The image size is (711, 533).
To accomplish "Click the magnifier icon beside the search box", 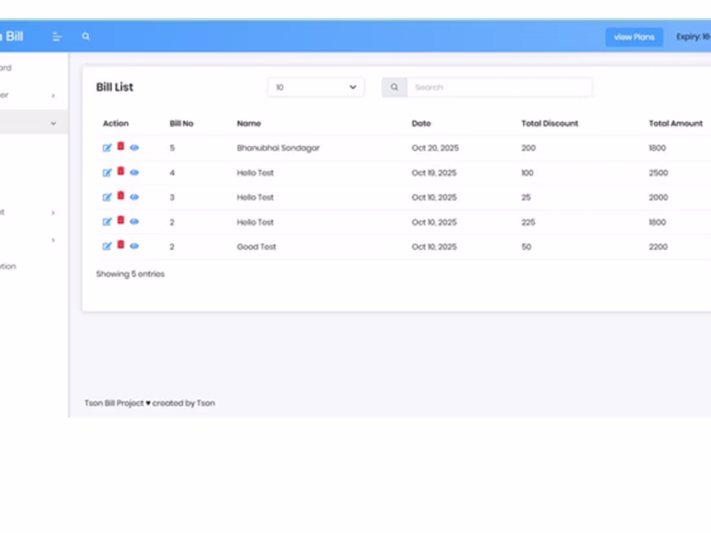I will pos(394,87).
